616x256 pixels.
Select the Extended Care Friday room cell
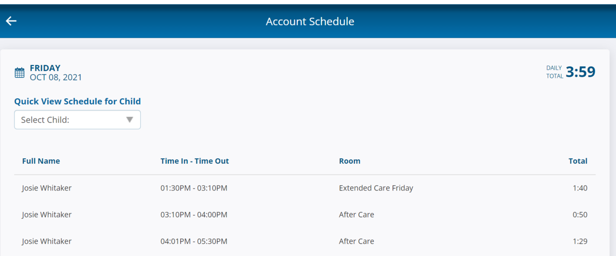click(376, 188)
